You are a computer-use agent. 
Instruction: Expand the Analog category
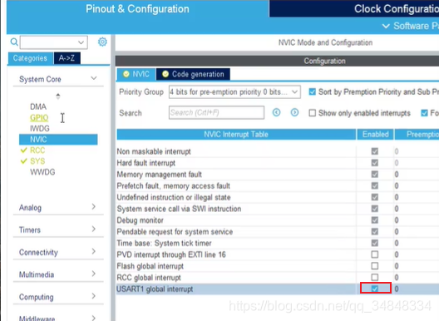(94, 207)
